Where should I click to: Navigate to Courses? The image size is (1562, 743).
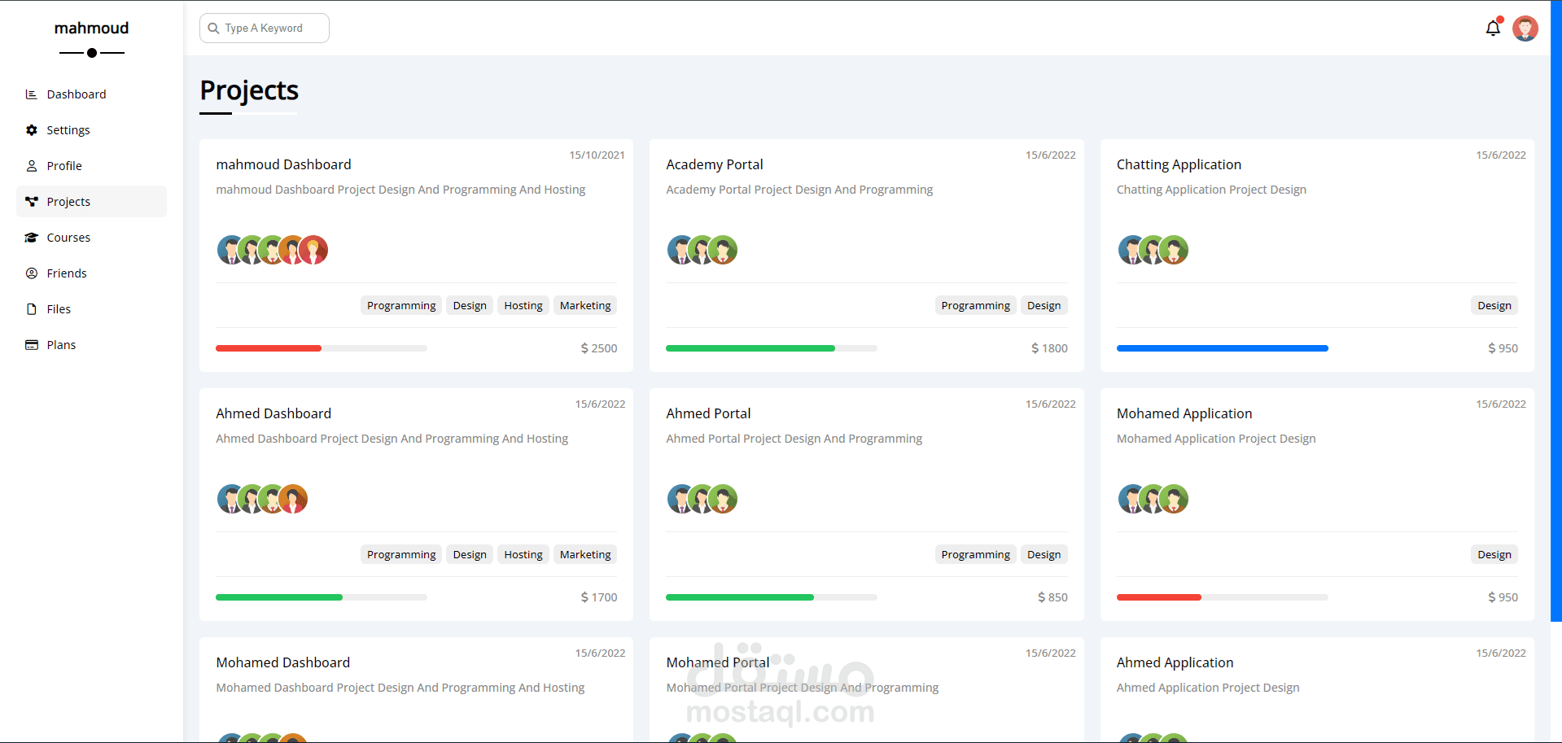click(91, 238)
